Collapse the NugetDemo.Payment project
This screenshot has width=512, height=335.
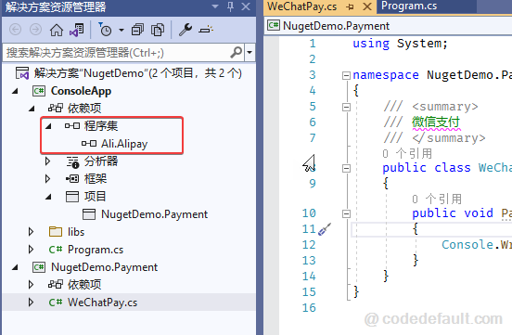tap(15, 267)
